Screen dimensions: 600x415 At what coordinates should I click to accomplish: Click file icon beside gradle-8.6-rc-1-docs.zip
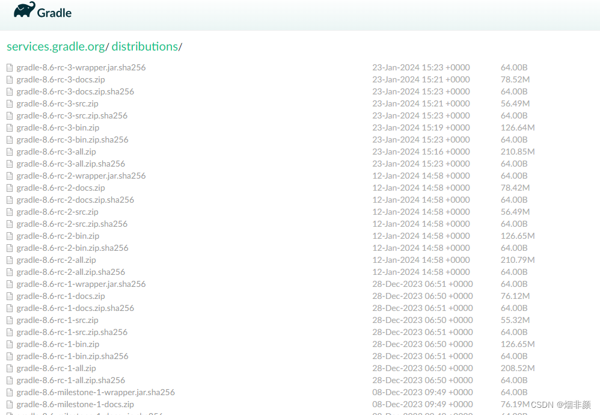pos(10,297)
